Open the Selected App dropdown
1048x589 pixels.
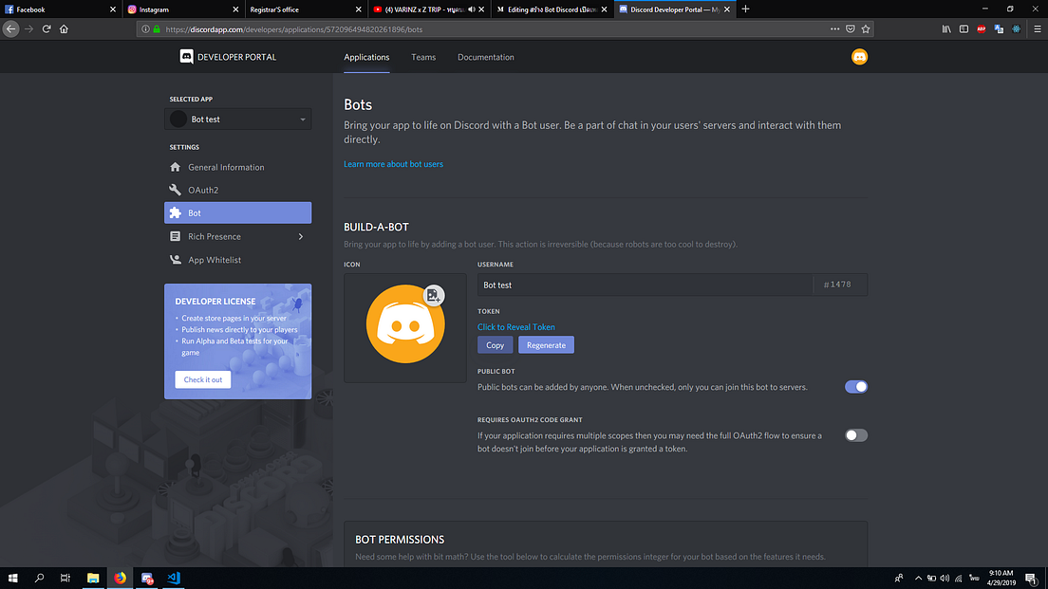coord(237,119)
